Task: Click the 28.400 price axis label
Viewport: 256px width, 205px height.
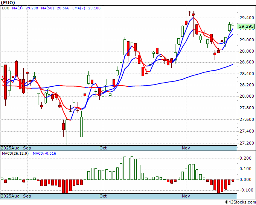Action: click(x=247, y=74)
